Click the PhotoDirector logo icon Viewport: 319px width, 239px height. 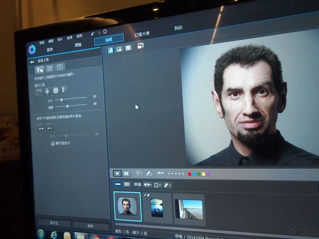point(32,50)
